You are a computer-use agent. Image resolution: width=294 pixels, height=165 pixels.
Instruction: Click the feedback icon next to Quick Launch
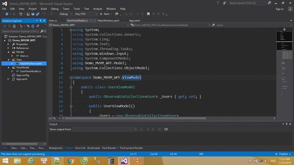click(x=225, y=3)
